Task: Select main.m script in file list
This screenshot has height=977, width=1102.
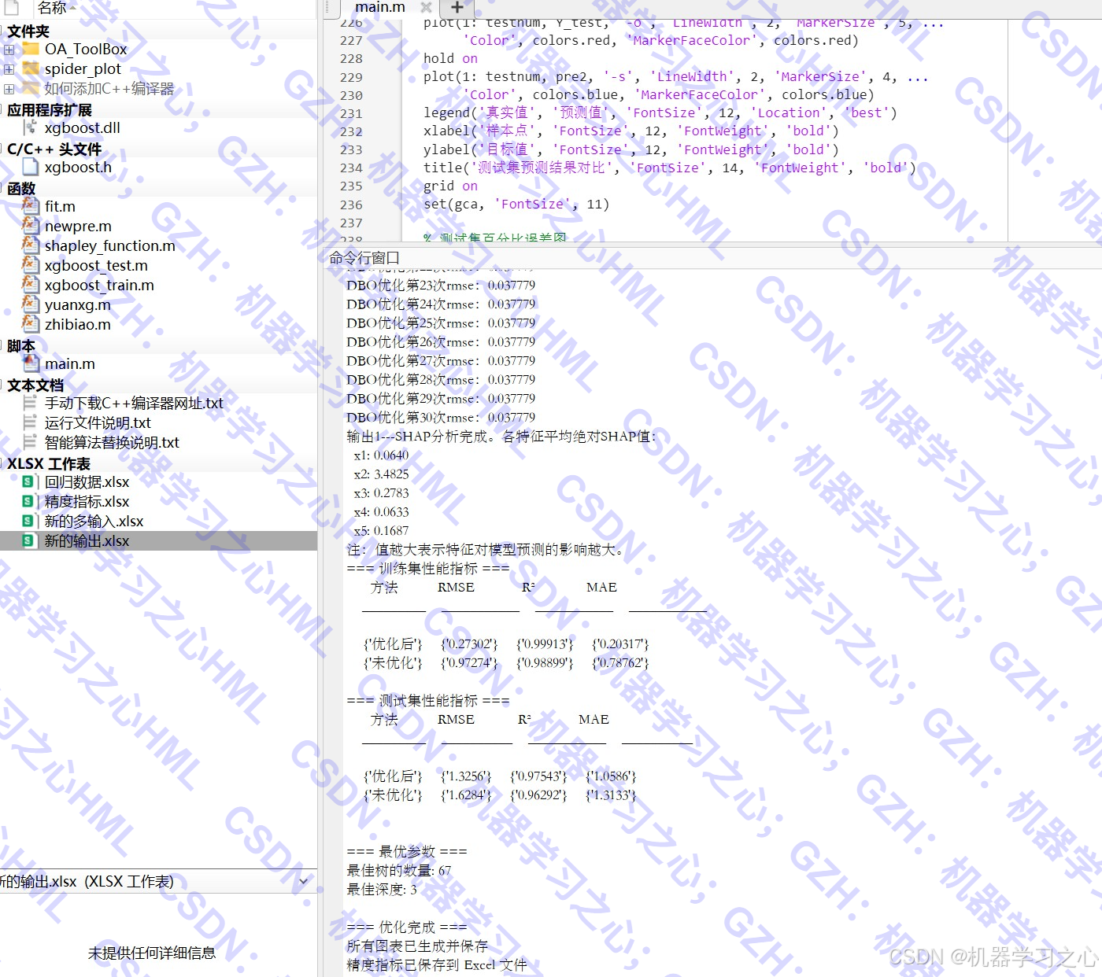Action: point(70,363)
